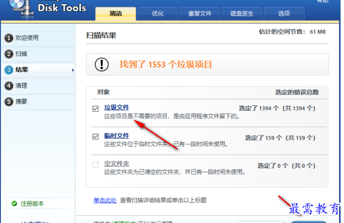Click the 扫描结果 heading
Screen dimensions: 344x223
pos(101,35)
